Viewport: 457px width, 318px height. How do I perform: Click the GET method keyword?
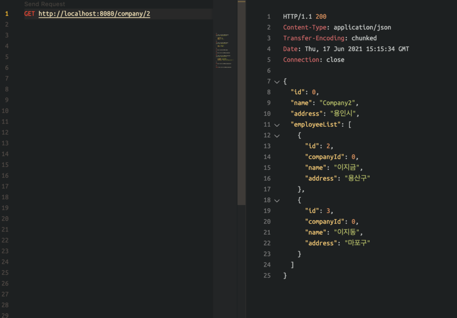[x=29, y=14]
